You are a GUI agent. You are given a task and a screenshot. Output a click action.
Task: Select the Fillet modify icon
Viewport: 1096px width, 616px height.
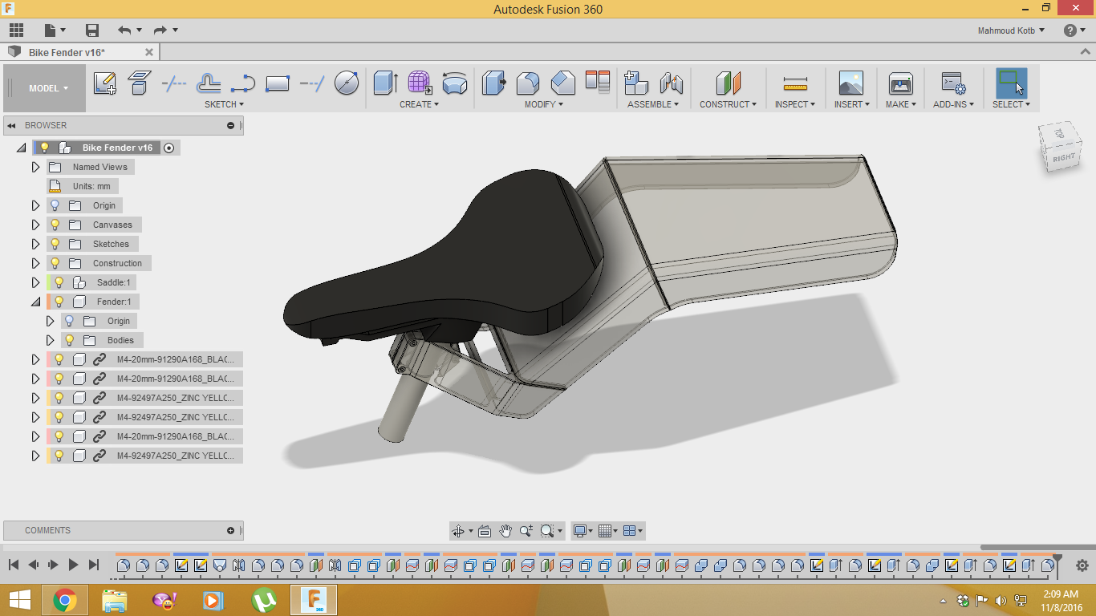(528, 83)
